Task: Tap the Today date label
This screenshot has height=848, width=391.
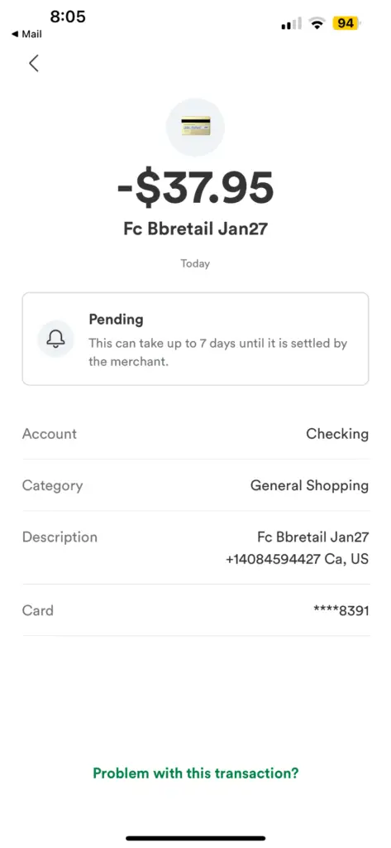Action: click(195, 264)
